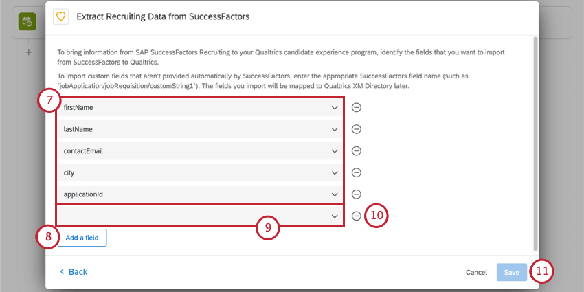Remove the empty last field row

(x=357, y=216)
